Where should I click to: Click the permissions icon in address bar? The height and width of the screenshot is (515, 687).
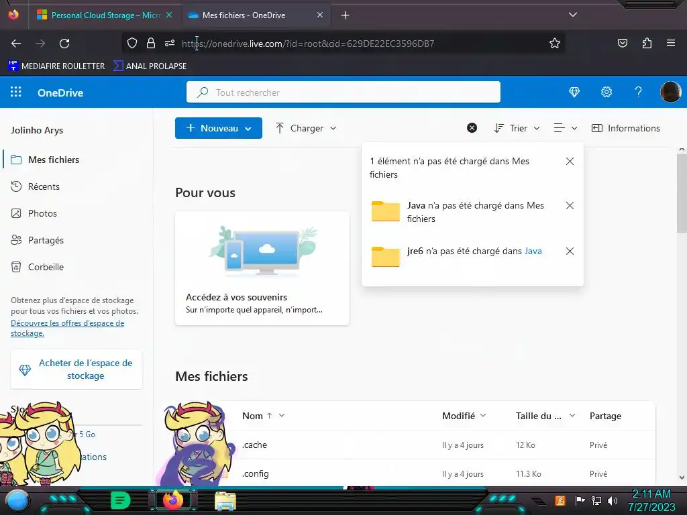click(x=170, y=43)
